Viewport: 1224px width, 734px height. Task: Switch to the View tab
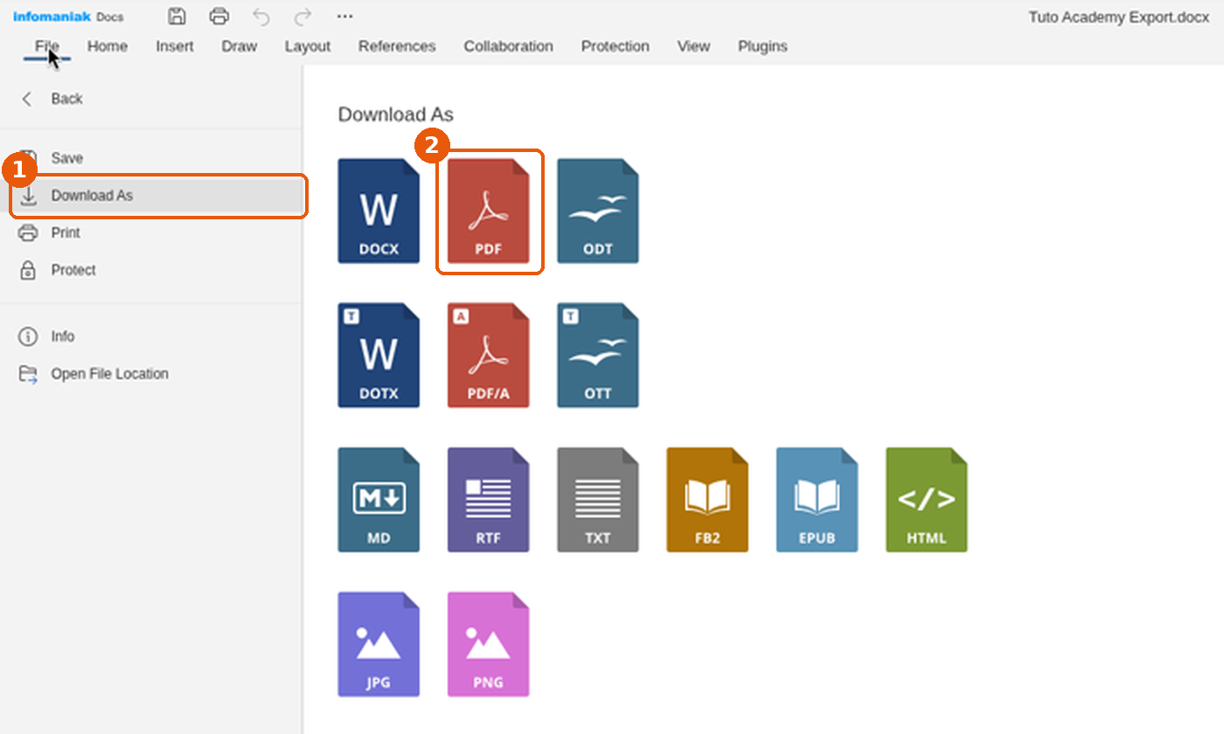693,46
